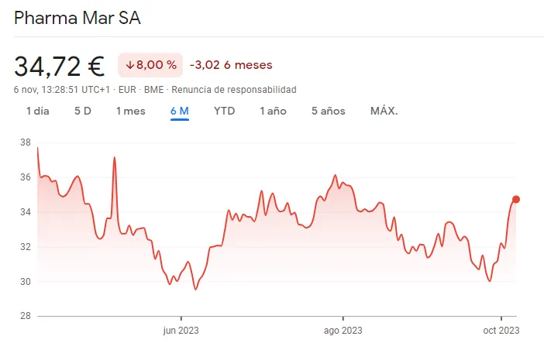The height and width of the screenshot is (350, 544).
Task: Switch chart to YTD view
Action: click(224, 111)
